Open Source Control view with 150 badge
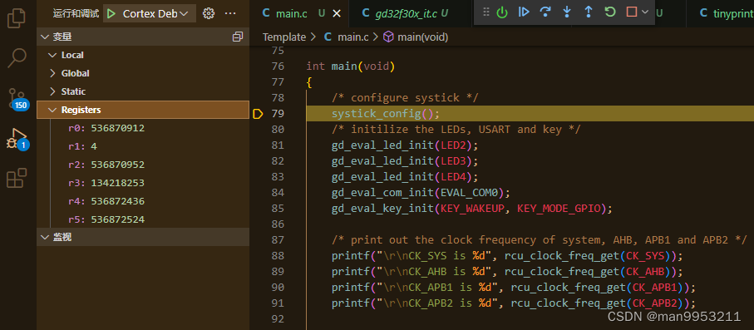 pos(17,98)
